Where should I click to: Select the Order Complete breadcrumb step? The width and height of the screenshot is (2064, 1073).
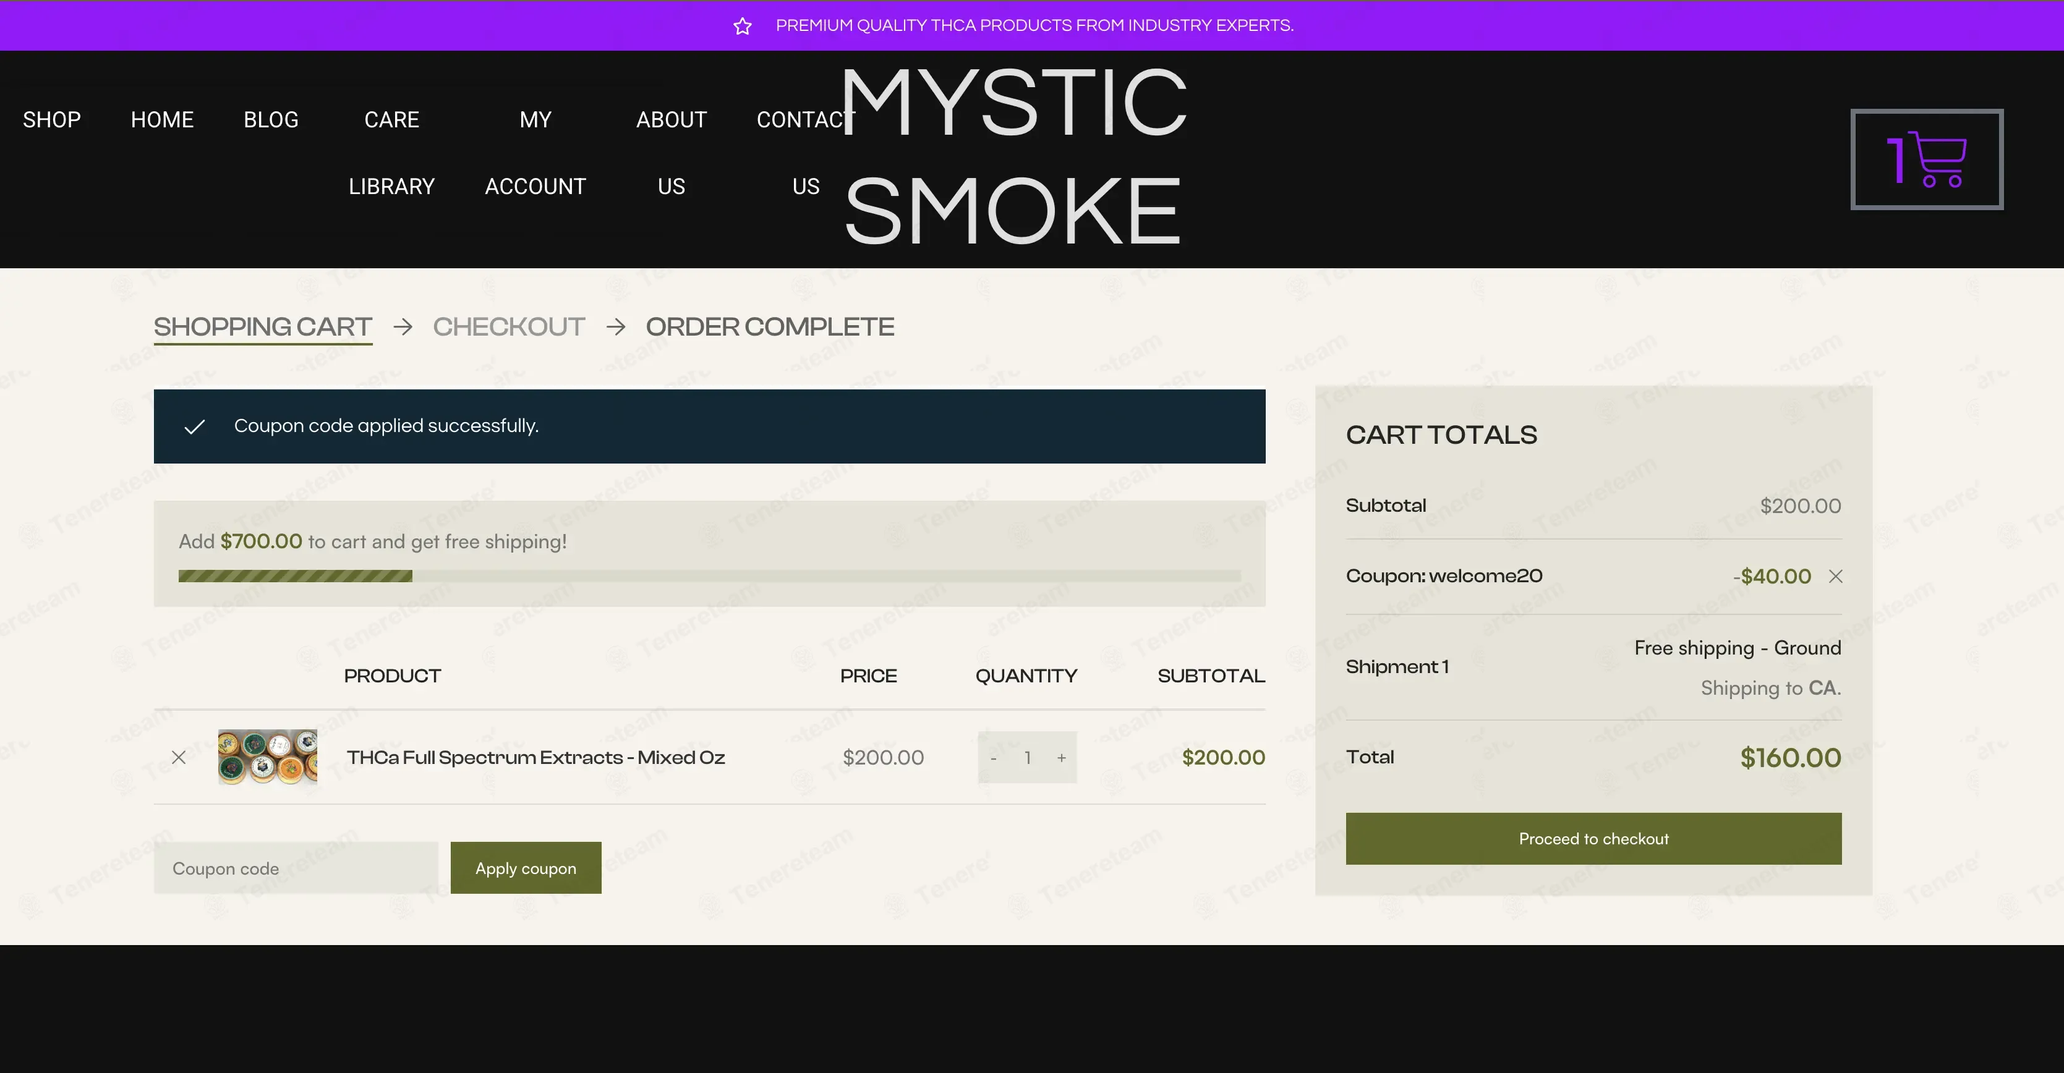click(770, 327)
